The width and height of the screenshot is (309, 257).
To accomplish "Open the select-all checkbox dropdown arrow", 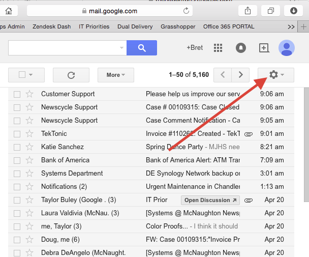I will (x=31, y=75).
